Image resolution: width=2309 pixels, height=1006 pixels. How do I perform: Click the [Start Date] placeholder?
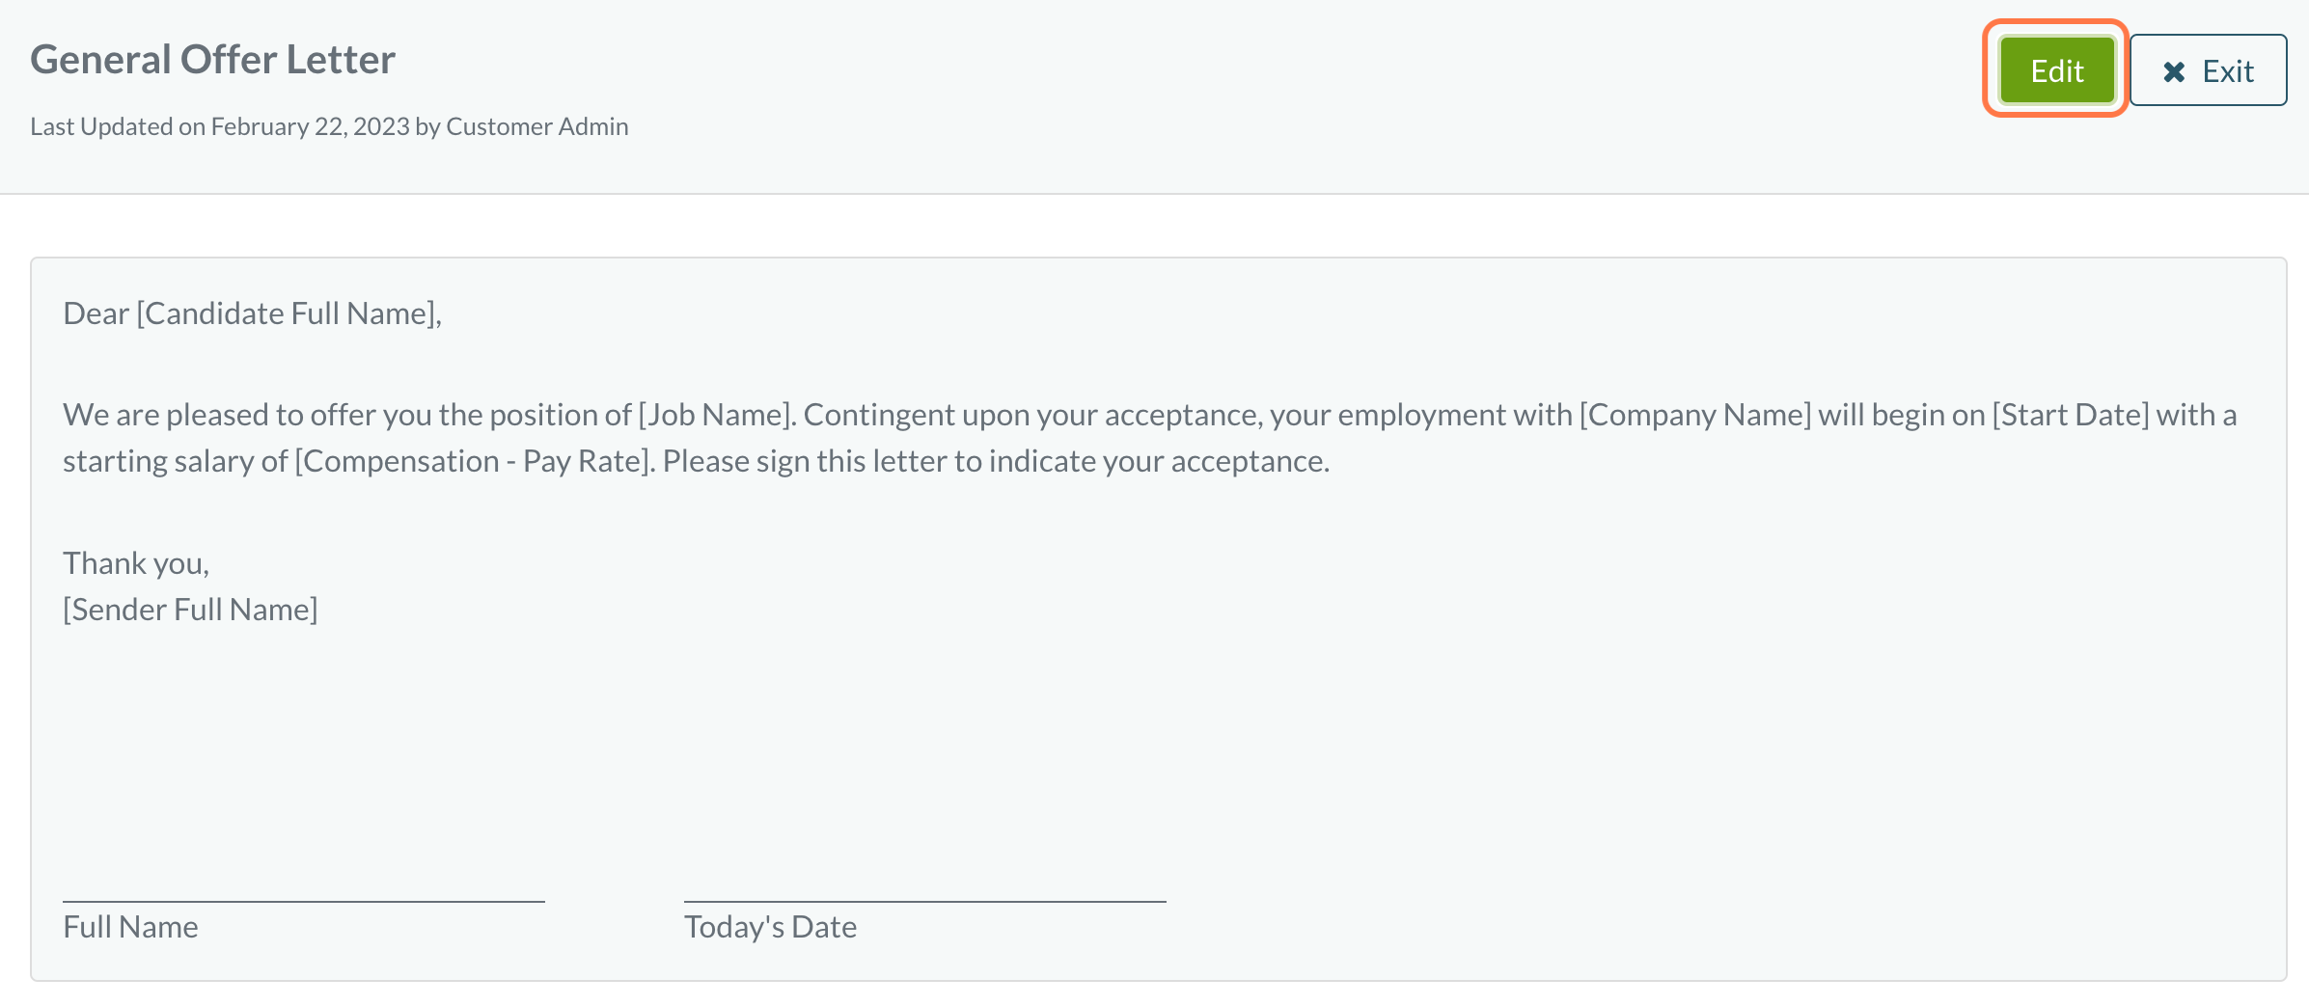coord(2071,415)
